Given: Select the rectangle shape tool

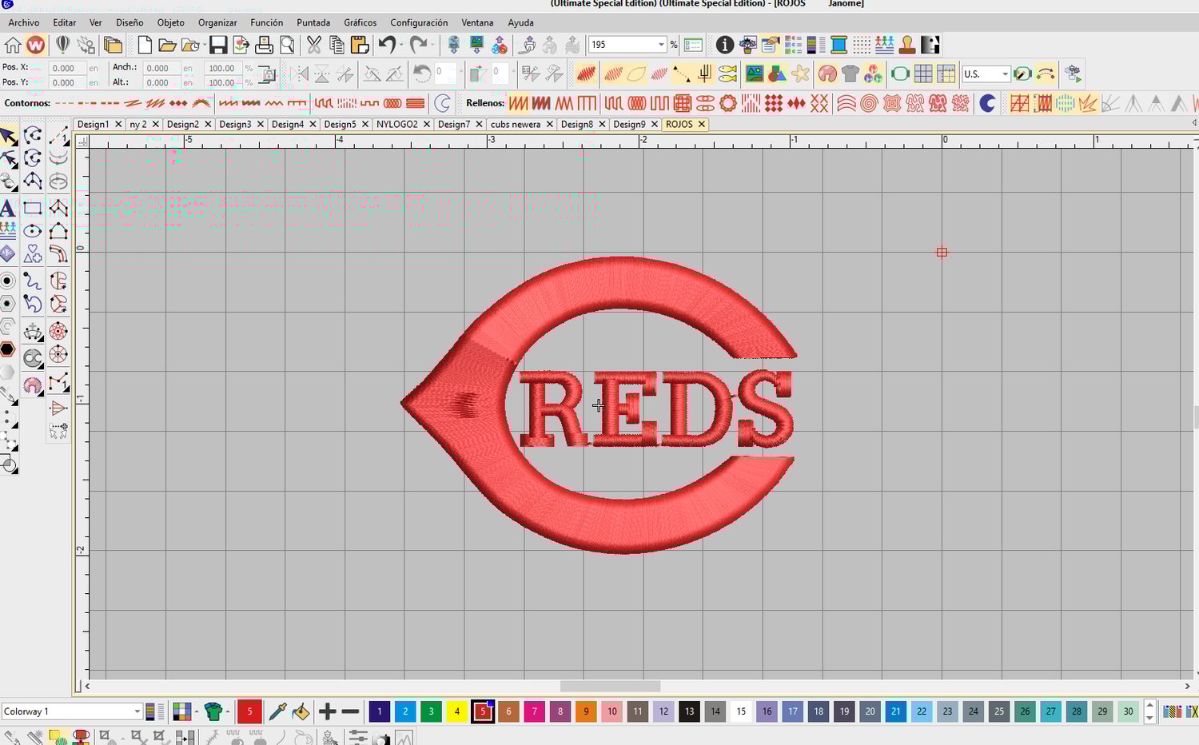Looking at the screenshot, I should click(x=33, y=209).
